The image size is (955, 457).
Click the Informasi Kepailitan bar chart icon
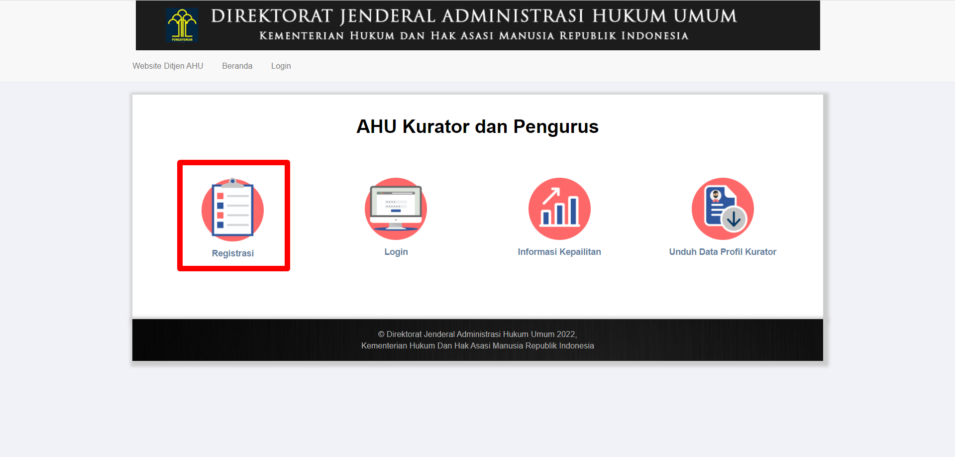tap(559, 209)
